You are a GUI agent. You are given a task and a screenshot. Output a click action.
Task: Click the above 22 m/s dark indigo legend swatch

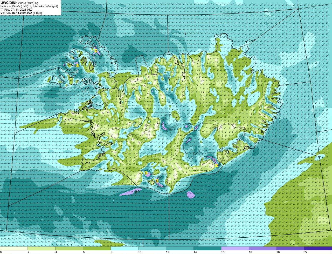[x=318, y=248]
